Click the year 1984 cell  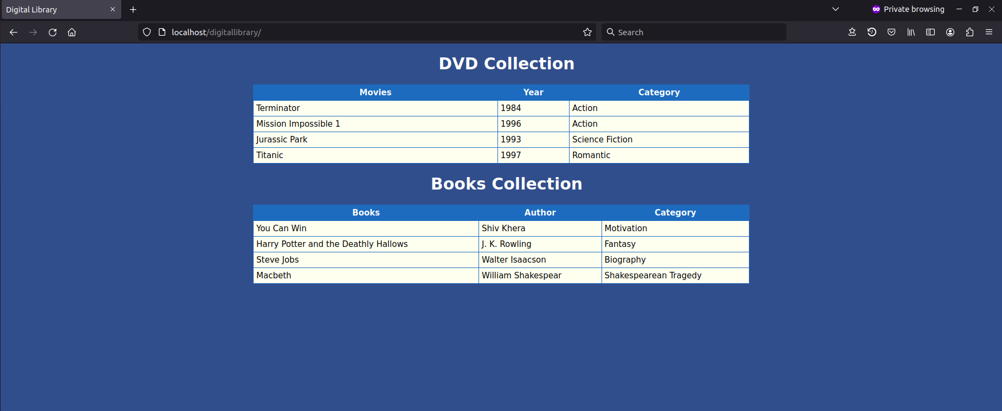pos(533,108)
